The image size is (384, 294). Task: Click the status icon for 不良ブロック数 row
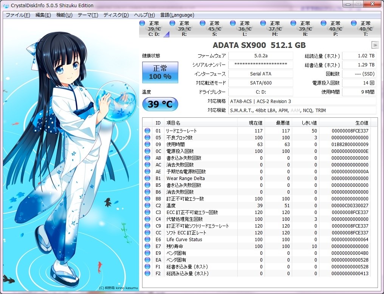[147, 137]
